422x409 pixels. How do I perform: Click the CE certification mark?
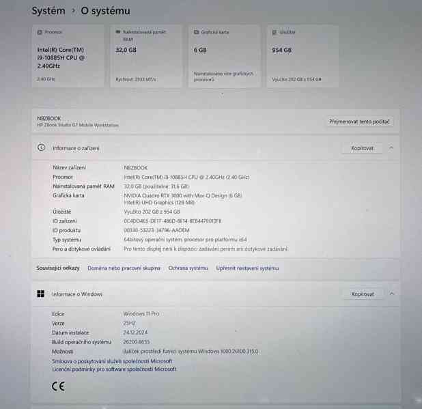[58, 386]
